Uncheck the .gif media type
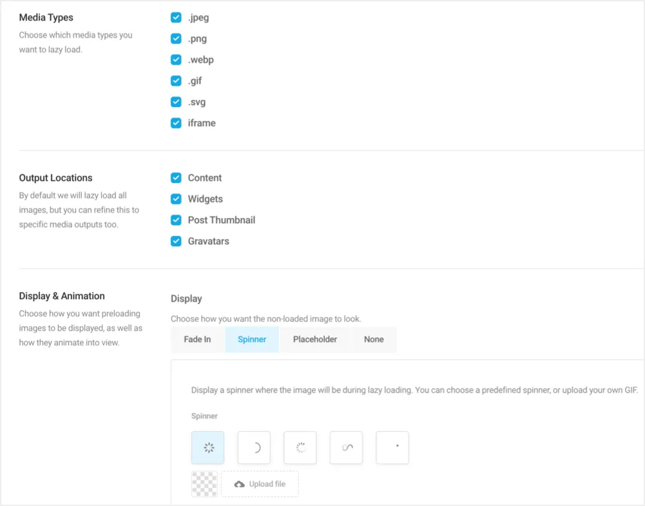The height and width of the screenshot is (506, 645). [x=176, y=81]
